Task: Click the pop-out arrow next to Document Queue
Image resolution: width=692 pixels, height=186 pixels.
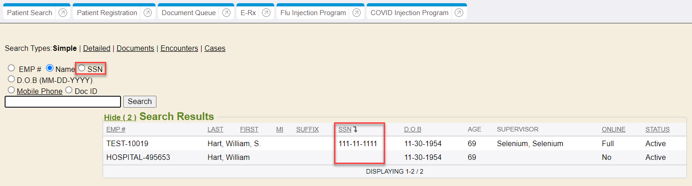Action: (226, 13)
